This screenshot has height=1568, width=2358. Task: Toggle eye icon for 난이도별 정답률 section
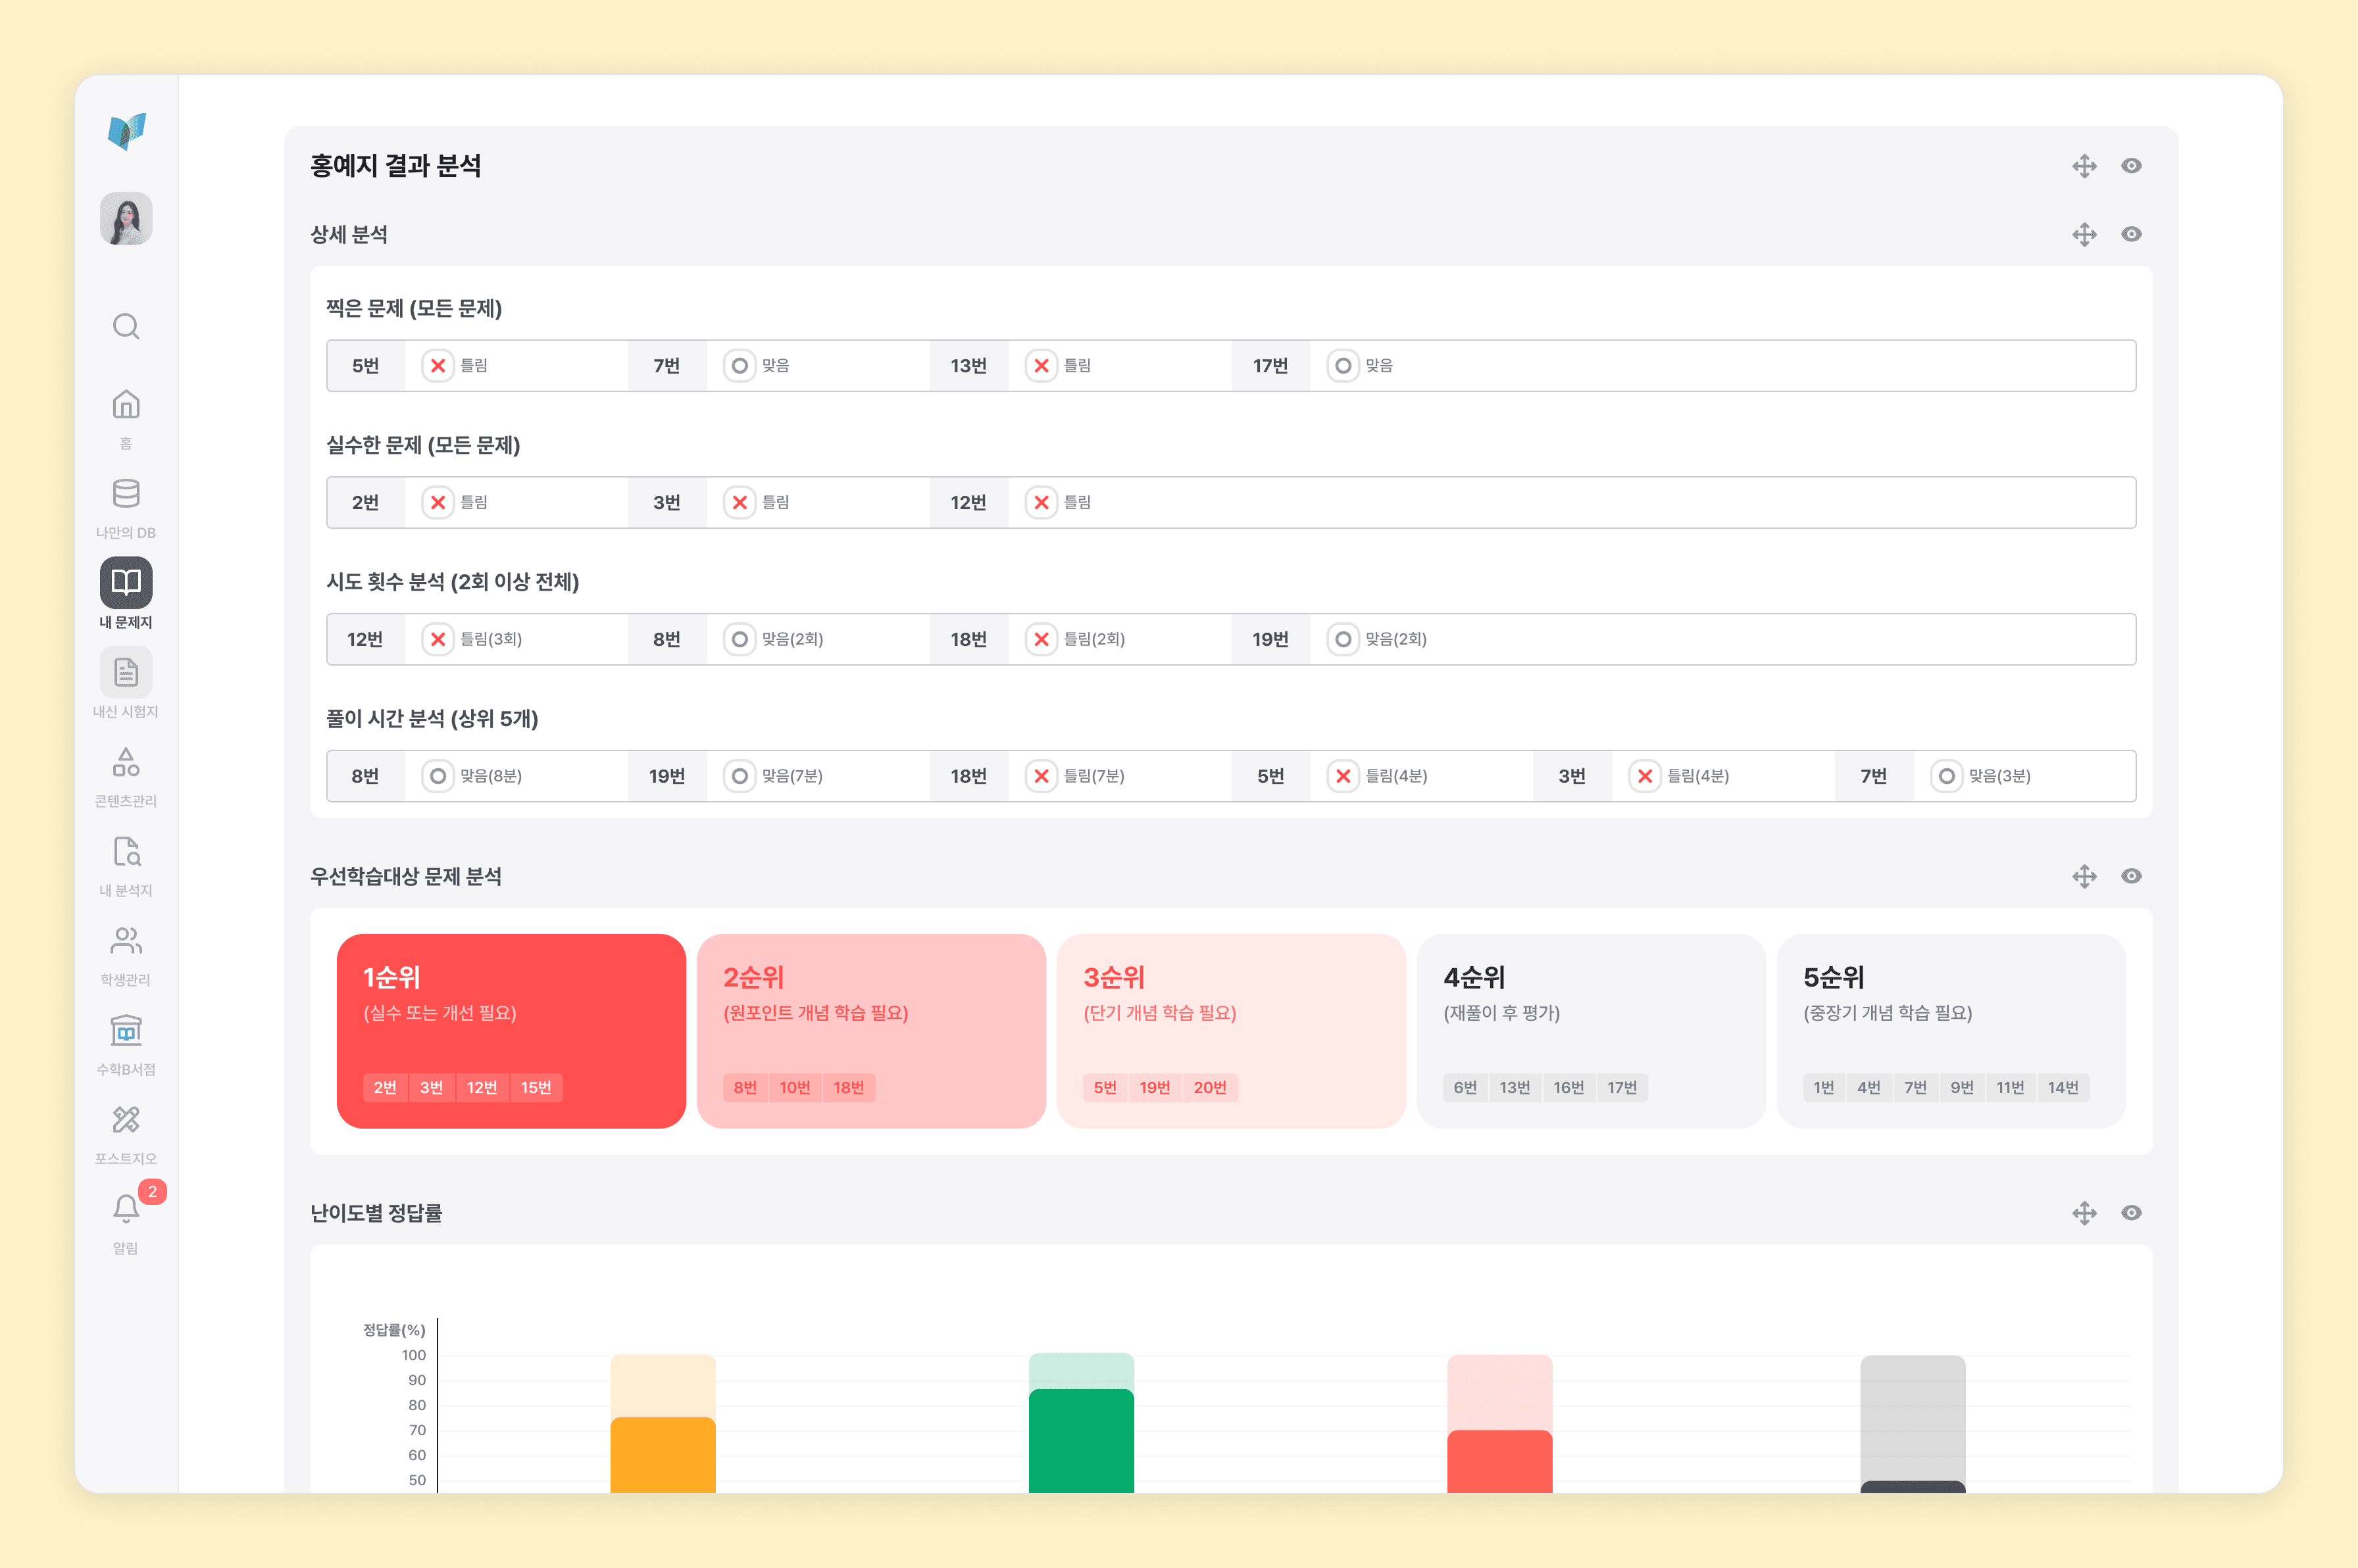(2131, 1213)
